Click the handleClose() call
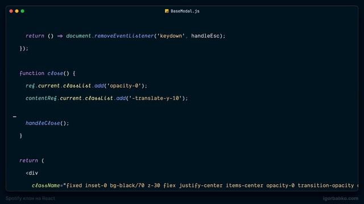 click(x=47, y=124)
